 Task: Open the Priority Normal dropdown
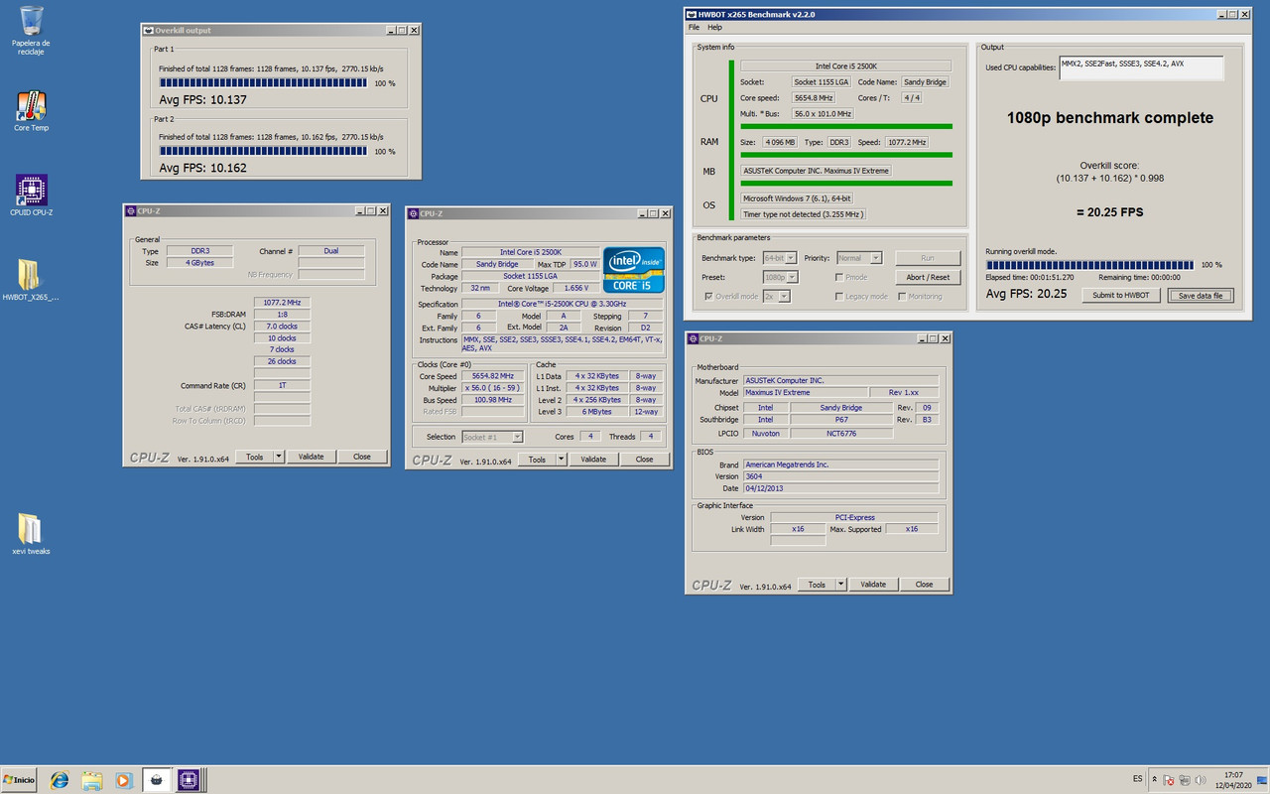[x=861, y=258]
